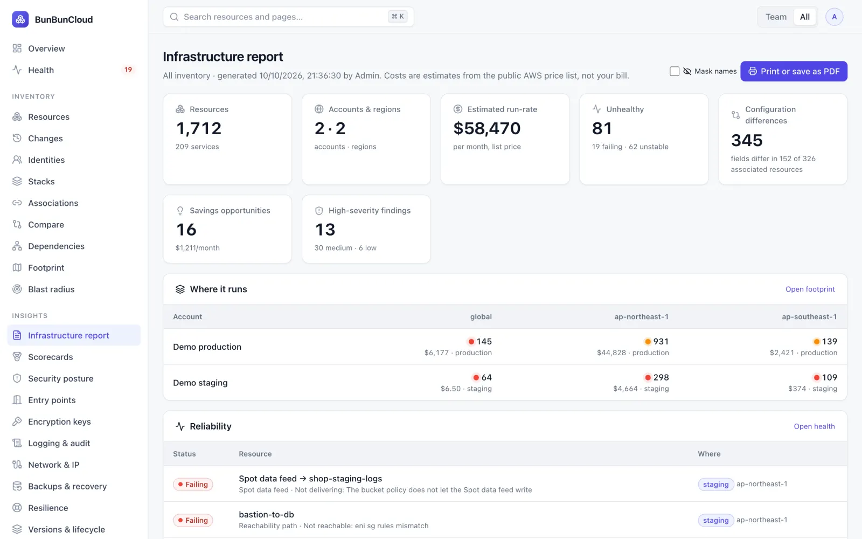Click the Spot data feed → shop-staging-logs resource
This screenshot has height=539, width=862.
tap(310, 479)
